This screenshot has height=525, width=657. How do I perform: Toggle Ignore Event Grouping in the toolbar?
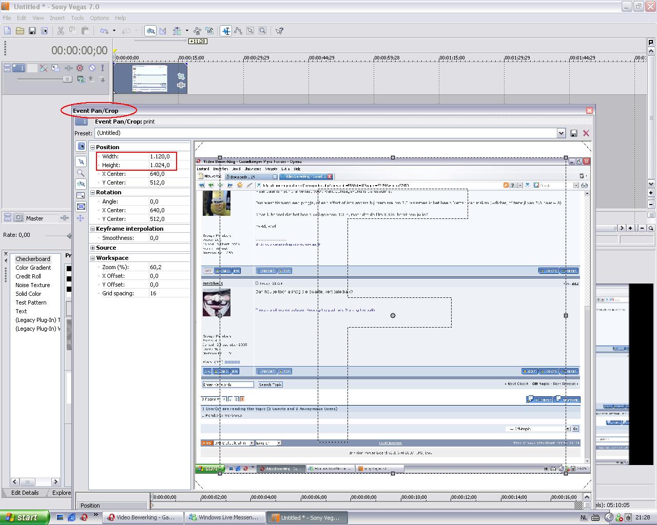pyautogui.click(x=209, y=31)
